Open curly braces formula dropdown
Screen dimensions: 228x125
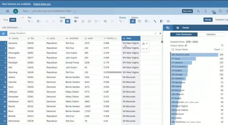pyautogui.click(x=97, y=21)
